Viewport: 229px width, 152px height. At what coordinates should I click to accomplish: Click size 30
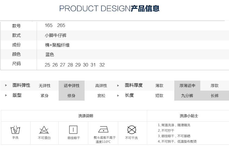coord(85,65)
